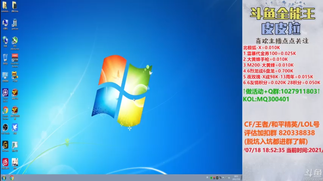The height and width of the screenshot is (181, 323).
Task: Click the Show desktop strip at the taskbar's right end
Action: (241, 178)
